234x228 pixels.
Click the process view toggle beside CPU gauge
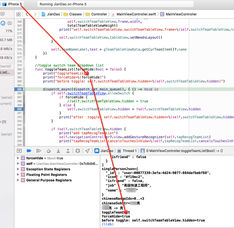point(10,23)
